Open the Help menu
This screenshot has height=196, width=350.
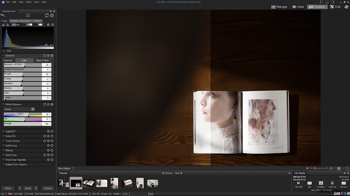click(x=44, y=2)
